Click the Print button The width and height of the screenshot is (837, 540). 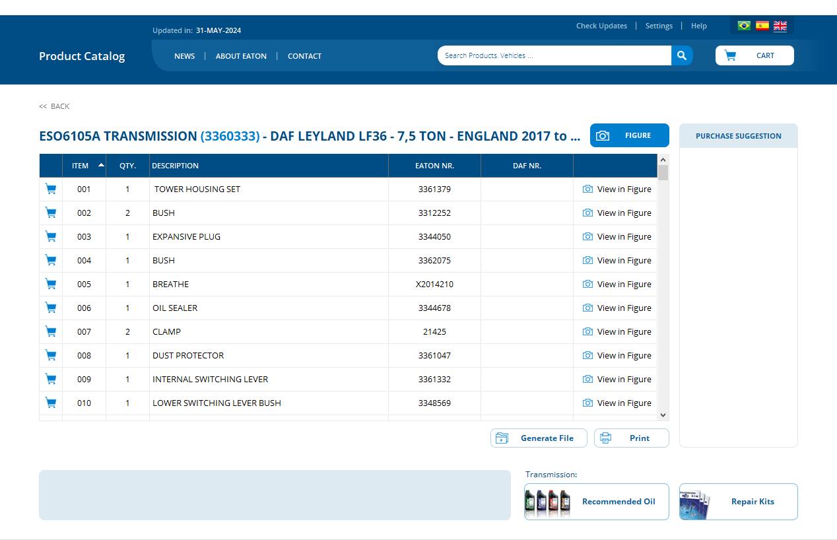point(632,438)
